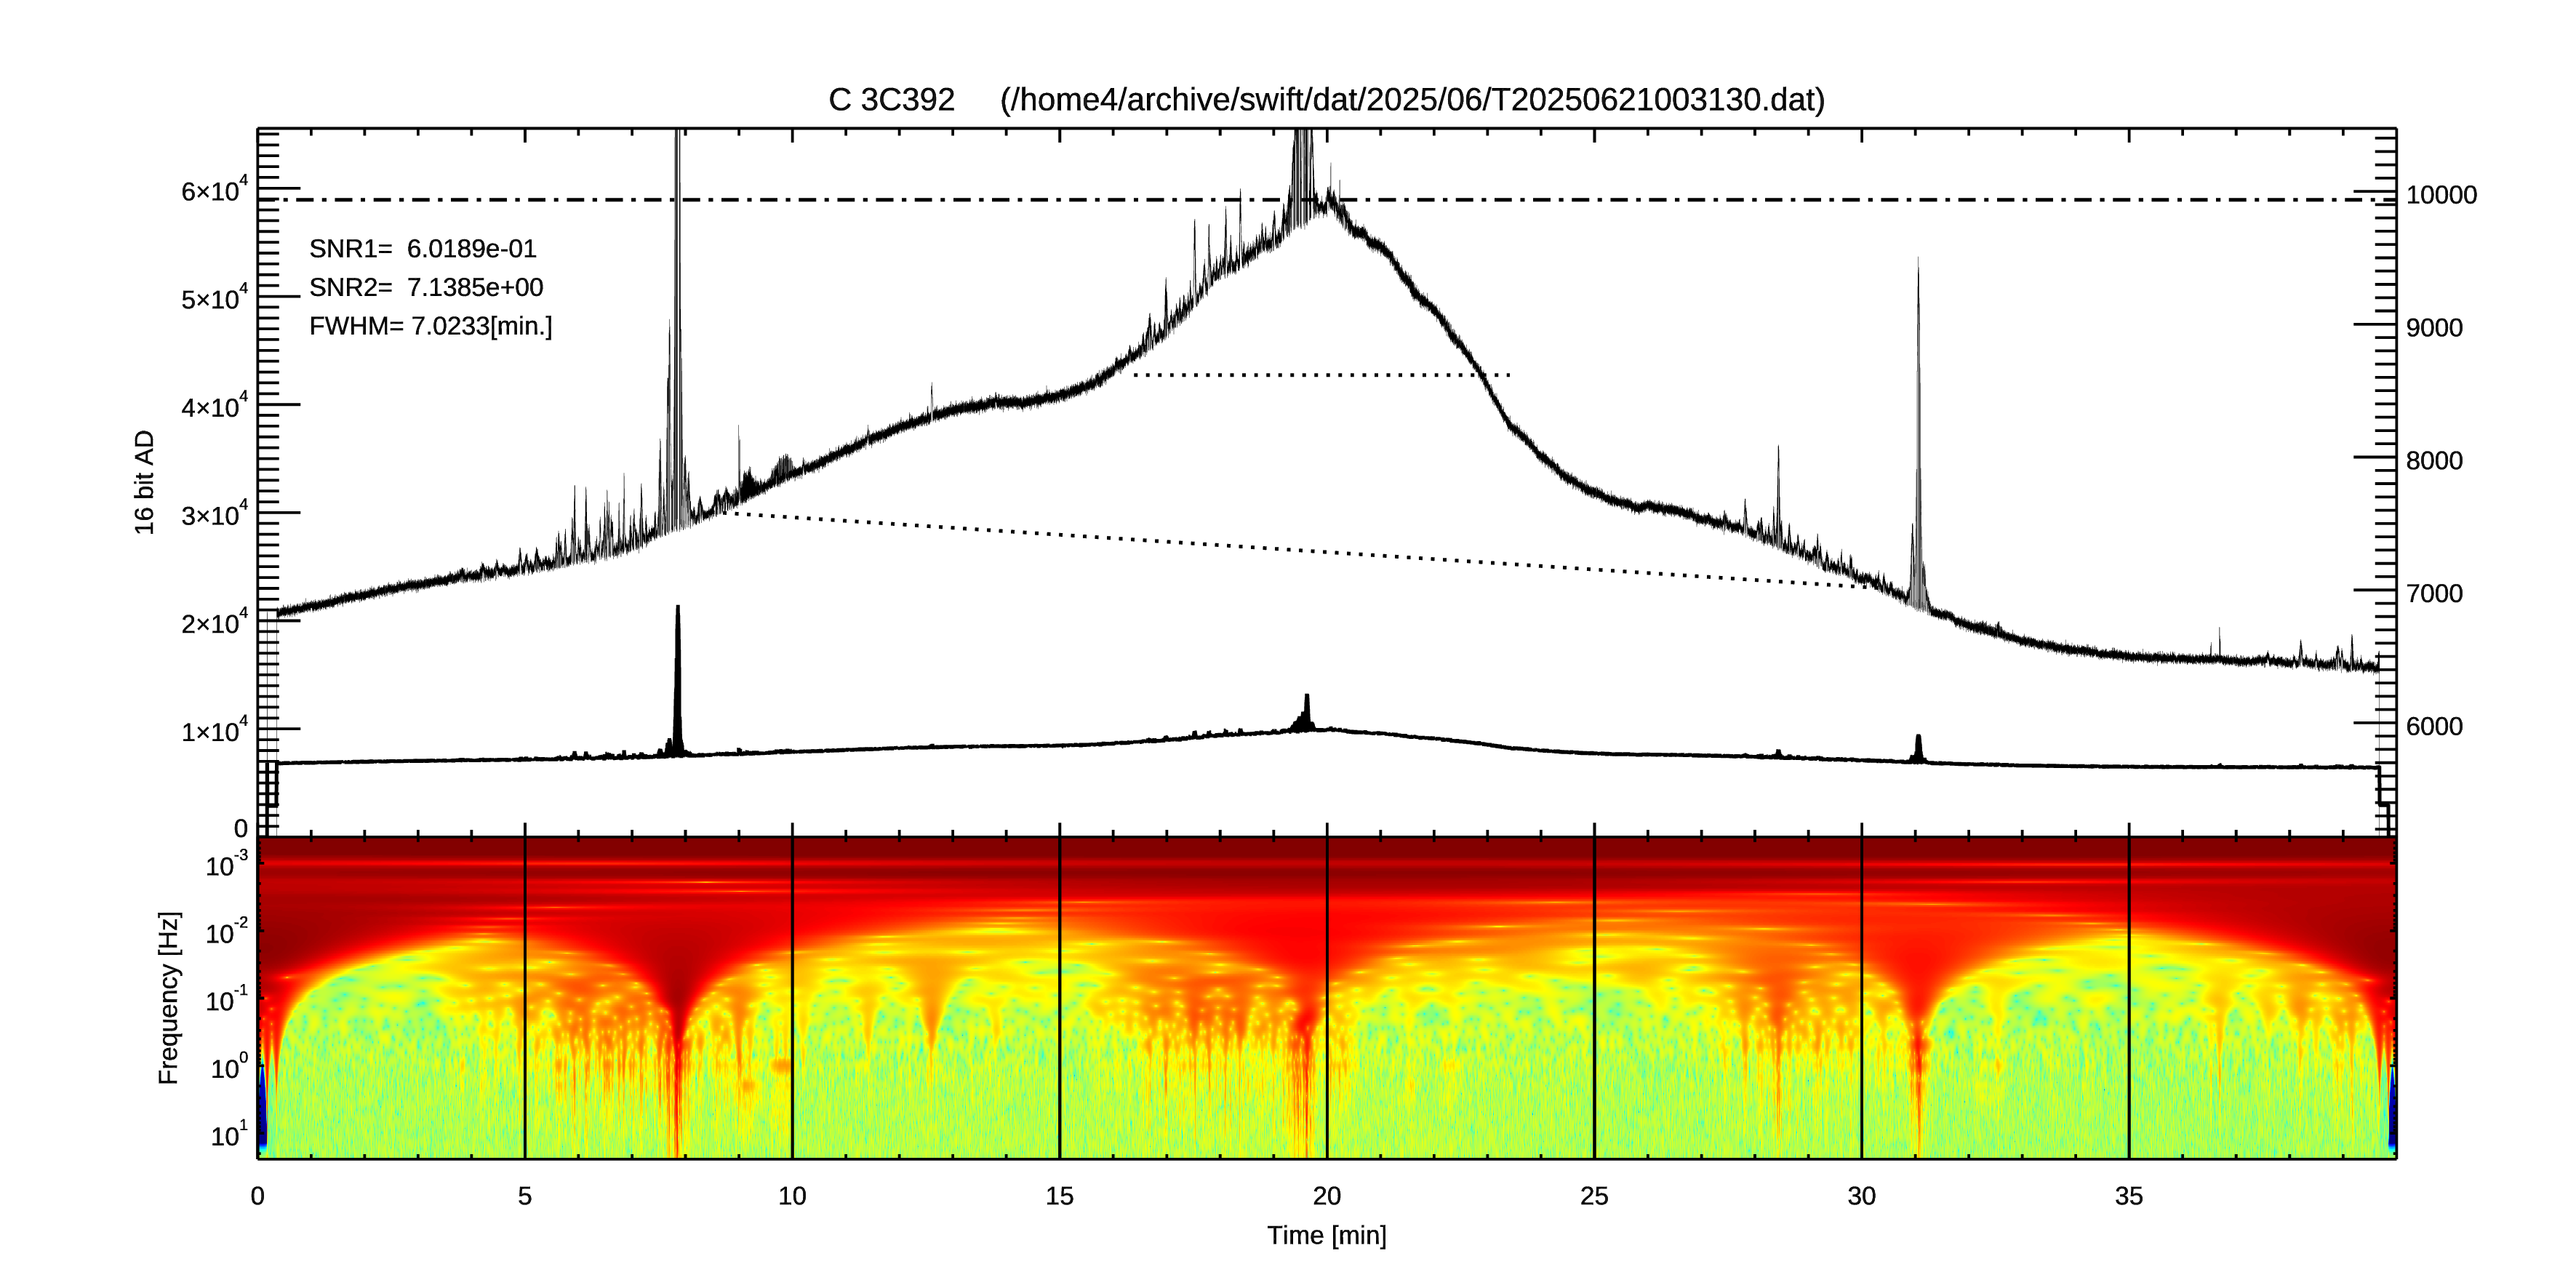Click the time axis label 20
Screen dimensions: 2576x1288
pyautogui.click(x=1327, y=1196)
